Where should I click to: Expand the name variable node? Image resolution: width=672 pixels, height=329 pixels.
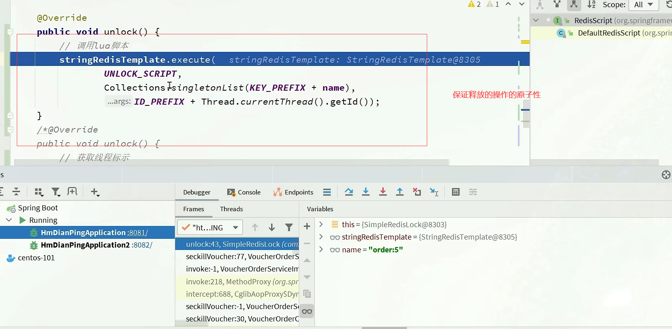(x=321, y=250)
